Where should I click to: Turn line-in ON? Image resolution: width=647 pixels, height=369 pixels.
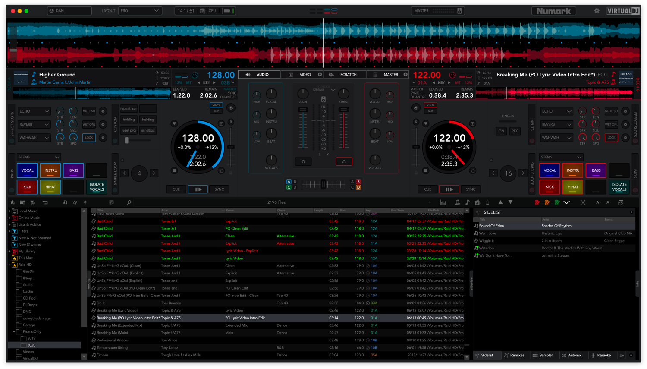(501, 131)
